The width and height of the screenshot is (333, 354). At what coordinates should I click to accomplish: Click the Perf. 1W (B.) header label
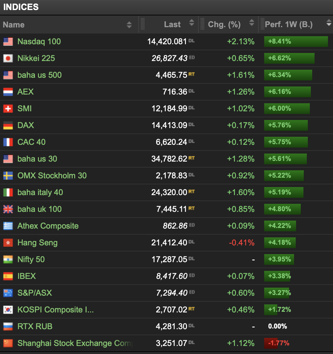click(289, 24)
